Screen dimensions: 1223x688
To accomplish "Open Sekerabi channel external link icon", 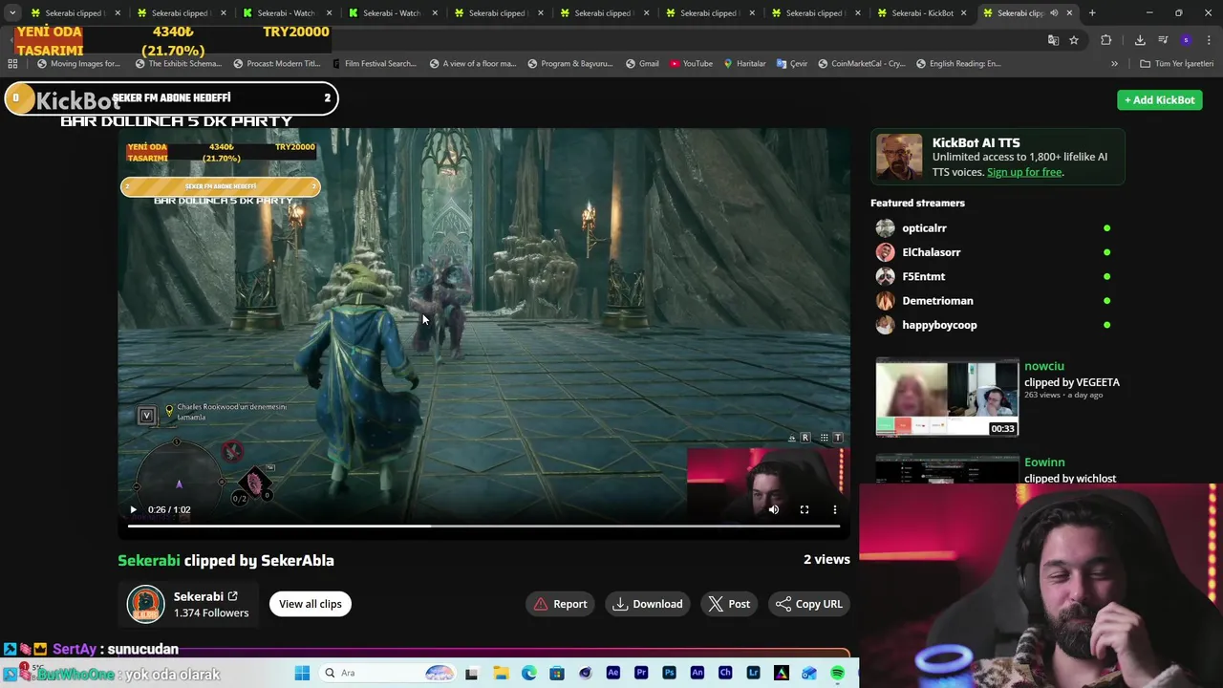I will tap(232, 596).
